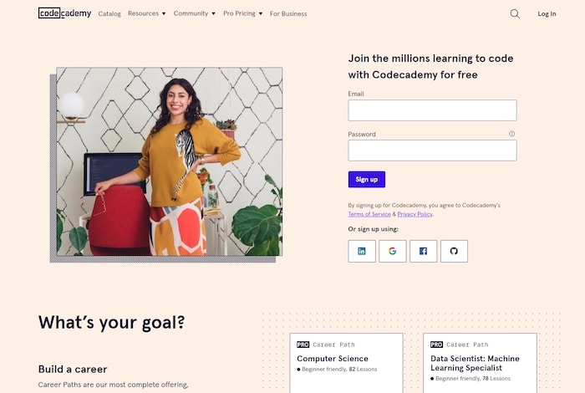Expand the Community dropdown menu

194,13
